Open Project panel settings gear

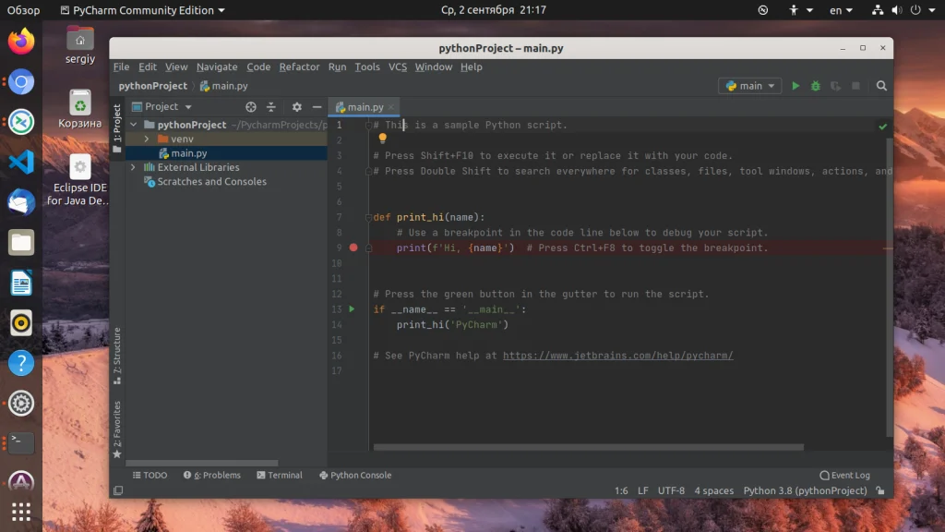point(296,107)
